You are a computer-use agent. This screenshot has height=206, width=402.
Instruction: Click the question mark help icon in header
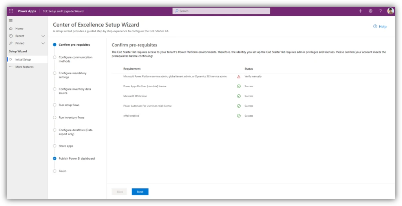[x=380, y=11]
